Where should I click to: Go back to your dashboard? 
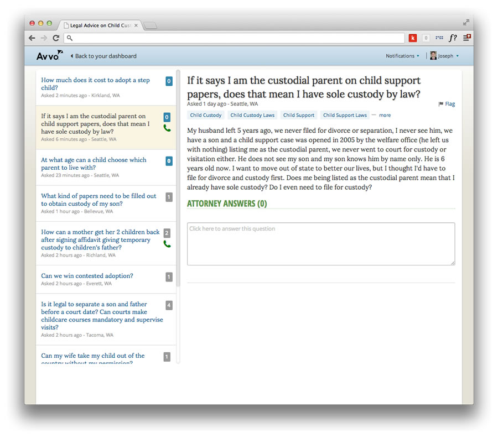[103, 56]
